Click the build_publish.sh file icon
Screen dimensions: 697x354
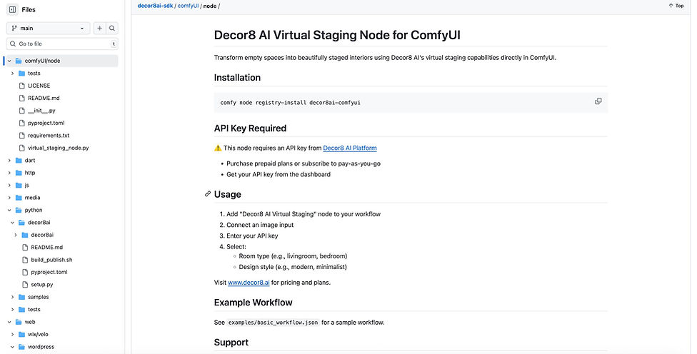click(x=25, y=260)
